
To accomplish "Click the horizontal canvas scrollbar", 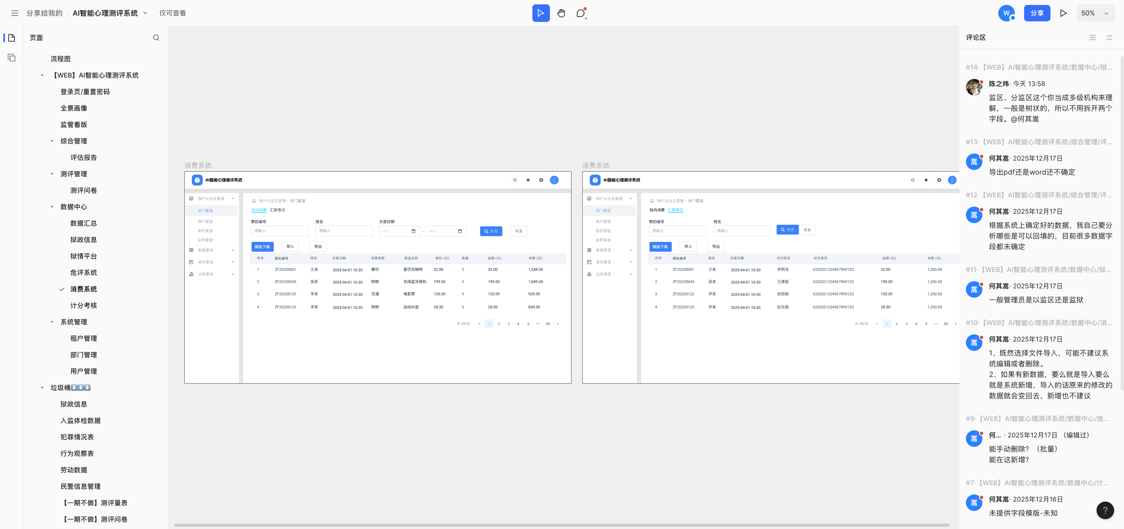I will [x=561, y=525].
